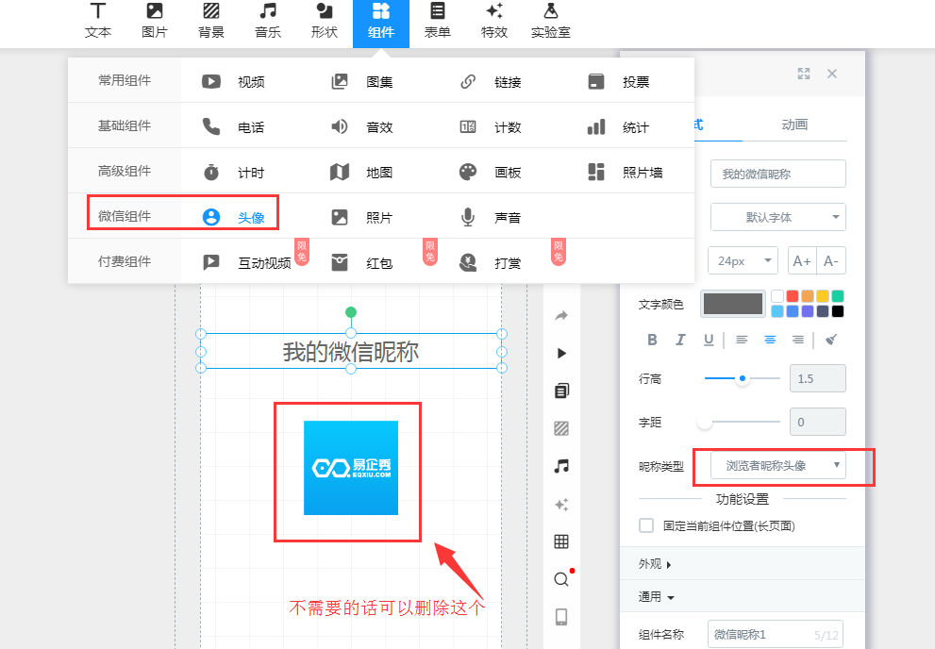
Task: Insert the 地图 map component
Action: [362, 173]
